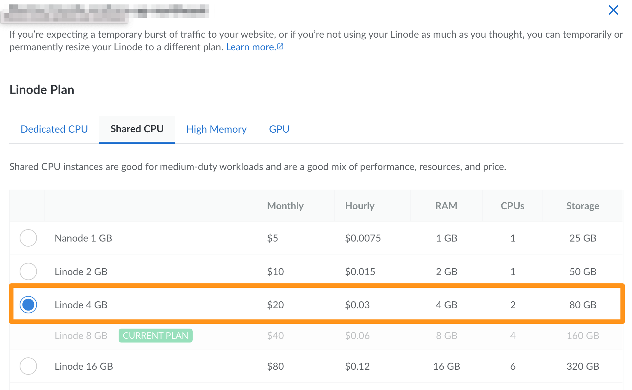Click the RAM column header
The width and height of the screenshot is (632, 390).
446,206
